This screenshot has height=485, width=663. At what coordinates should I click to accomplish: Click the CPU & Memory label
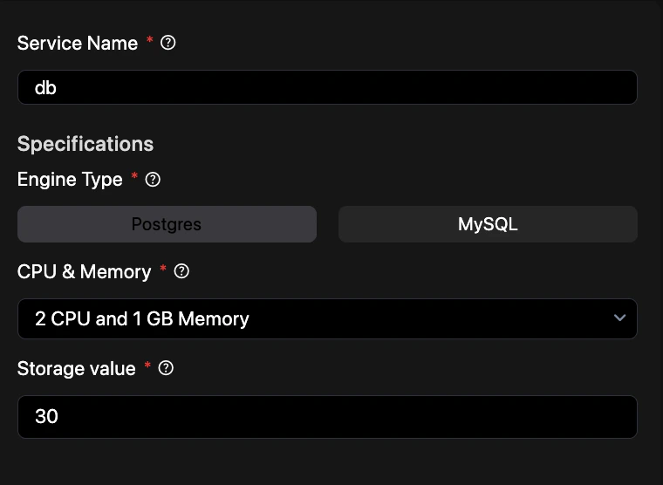coord(84,271)
